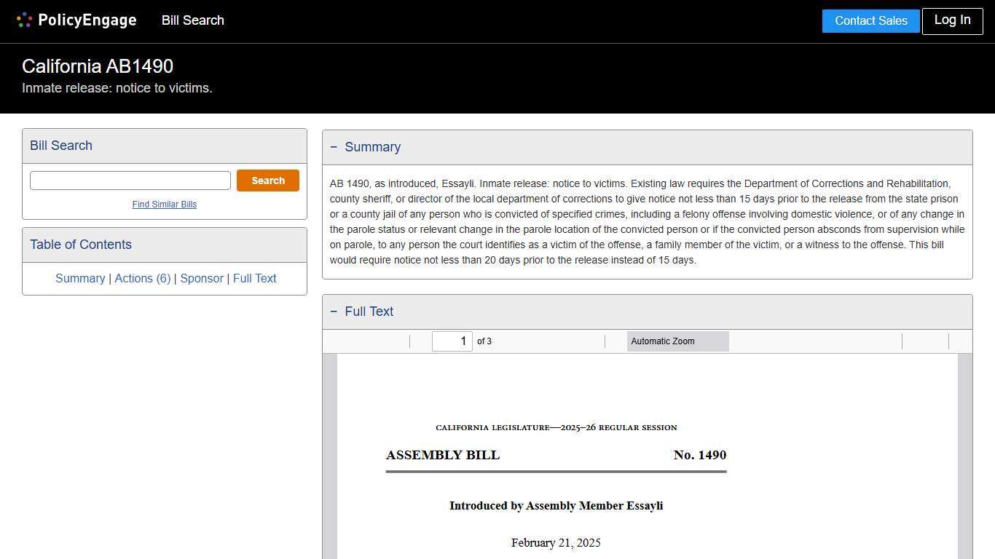Viewport: 995px width, 559px height.
Task: Click the Table of Contents panel header
Action: (80, 244)
